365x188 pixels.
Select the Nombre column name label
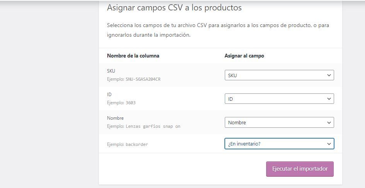point(115,118)
